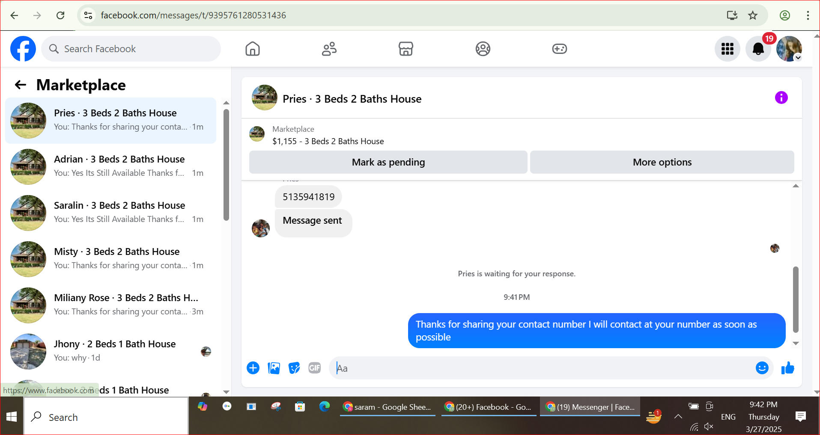Navigate back in the browser
This screenshot has height=435, width=820.
click(x=14, y=15)
